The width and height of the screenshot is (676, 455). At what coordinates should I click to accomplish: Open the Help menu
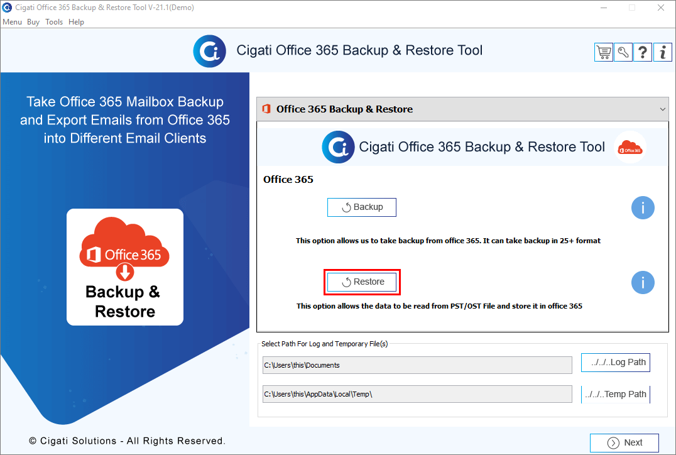(x=76, y=22)
